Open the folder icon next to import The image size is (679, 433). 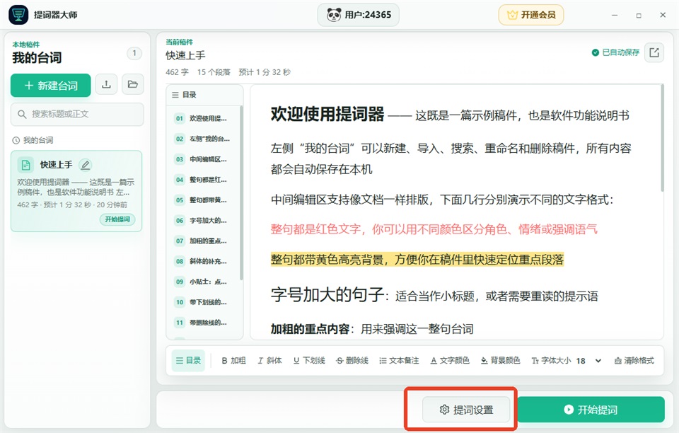(133, 84)
